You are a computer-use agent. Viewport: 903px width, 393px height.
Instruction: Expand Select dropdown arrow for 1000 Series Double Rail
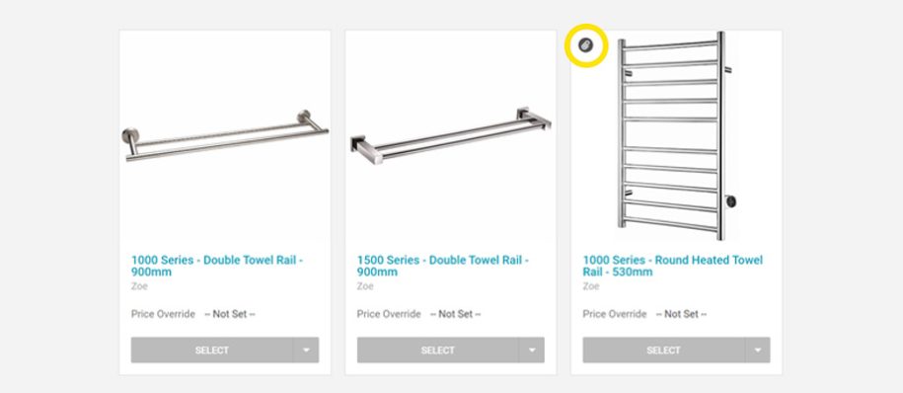[x=306, y=350]
